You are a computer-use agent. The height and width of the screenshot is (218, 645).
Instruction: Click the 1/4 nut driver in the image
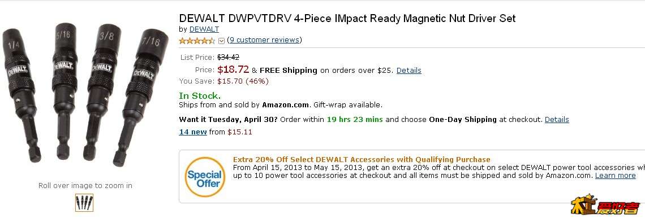coord(22,96)
